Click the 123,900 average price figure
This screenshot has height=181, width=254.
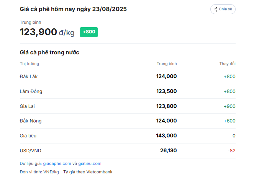38,32
